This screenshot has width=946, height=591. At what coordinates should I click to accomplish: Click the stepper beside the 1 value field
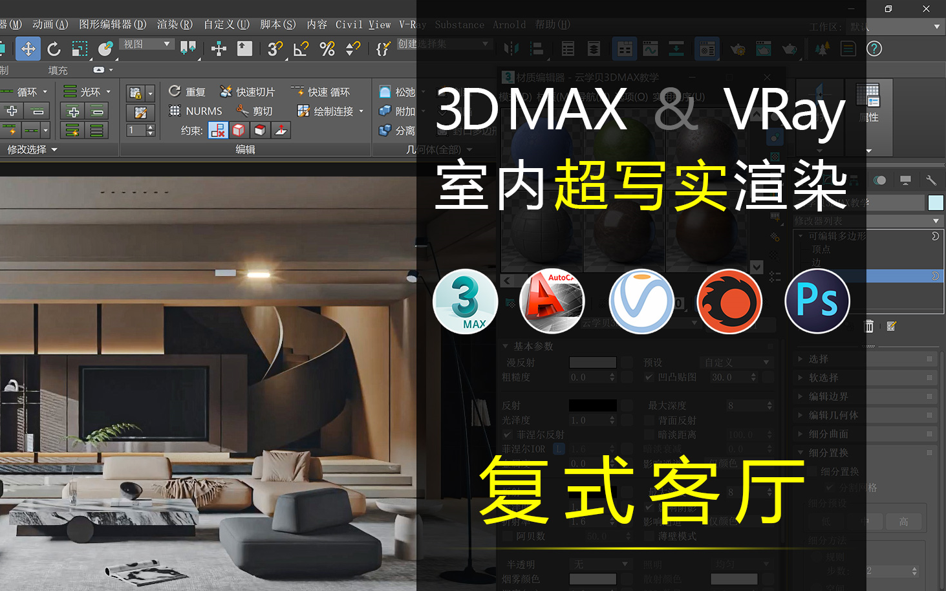[x=151, y=130]
